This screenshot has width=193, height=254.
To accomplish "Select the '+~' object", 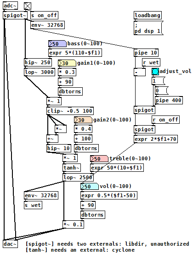I will coord(52,139).
